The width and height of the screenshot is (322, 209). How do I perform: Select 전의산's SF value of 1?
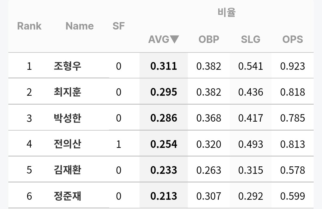118,144
